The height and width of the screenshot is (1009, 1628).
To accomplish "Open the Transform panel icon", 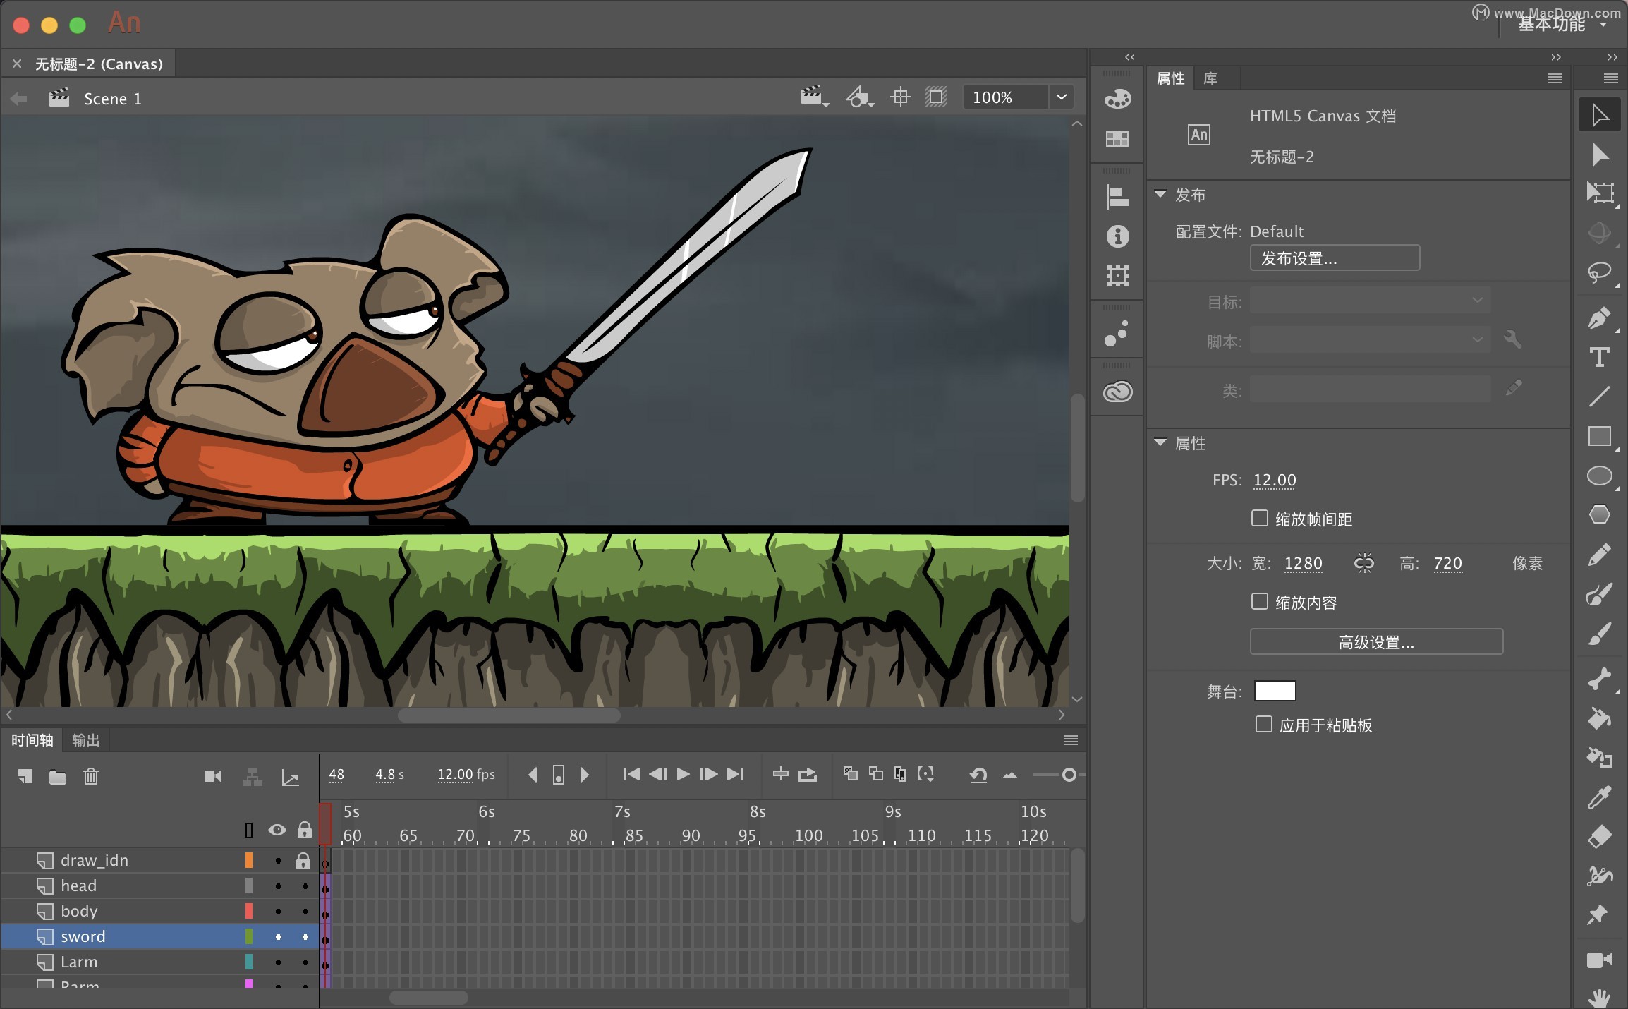I will pyautogui.click(x=1117, y=276).
